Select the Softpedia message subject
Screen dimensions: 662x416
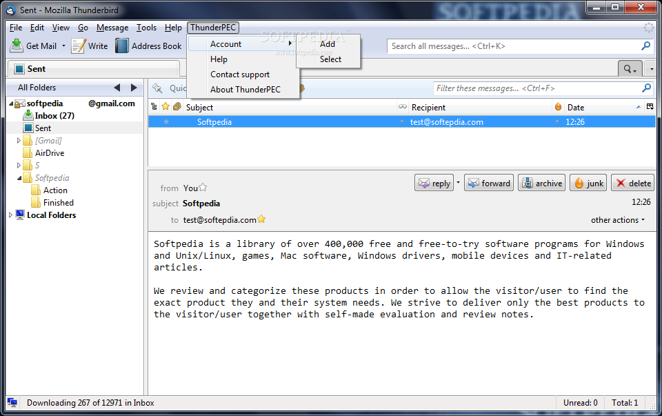pos(214,122)
